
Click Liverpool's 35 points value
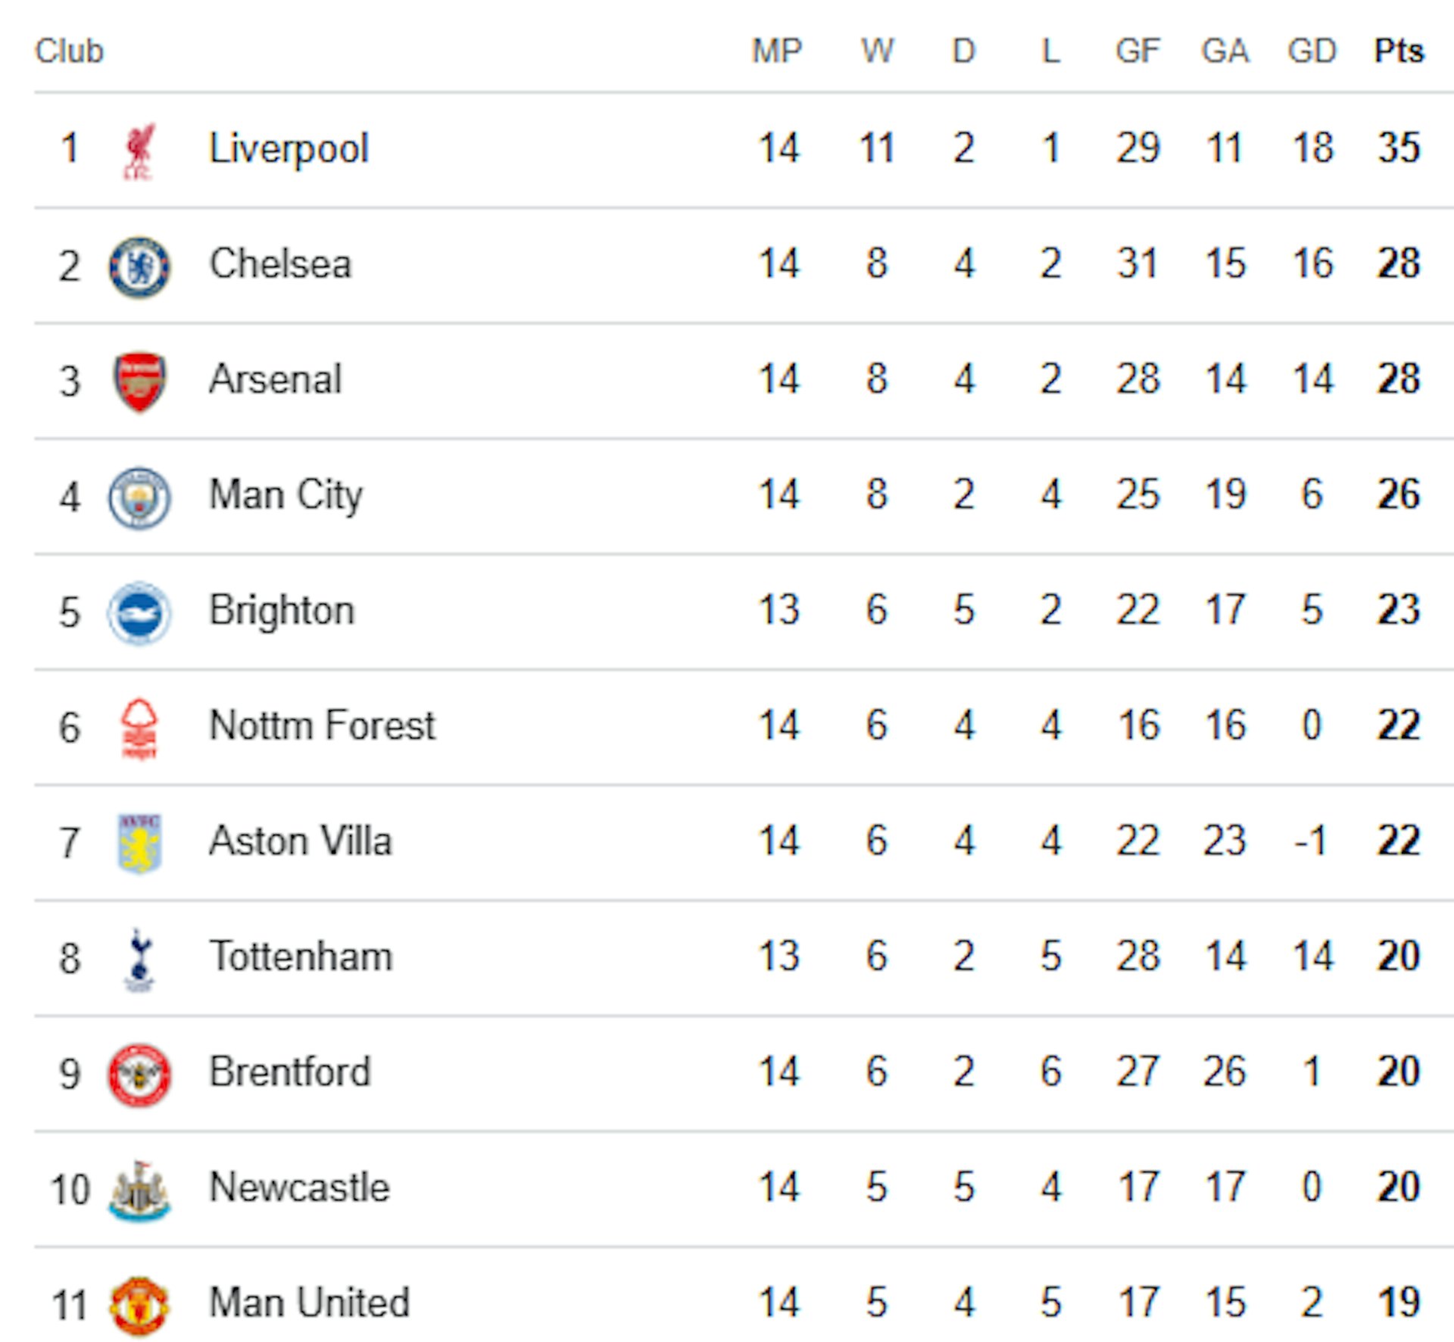click(1399, 148)
